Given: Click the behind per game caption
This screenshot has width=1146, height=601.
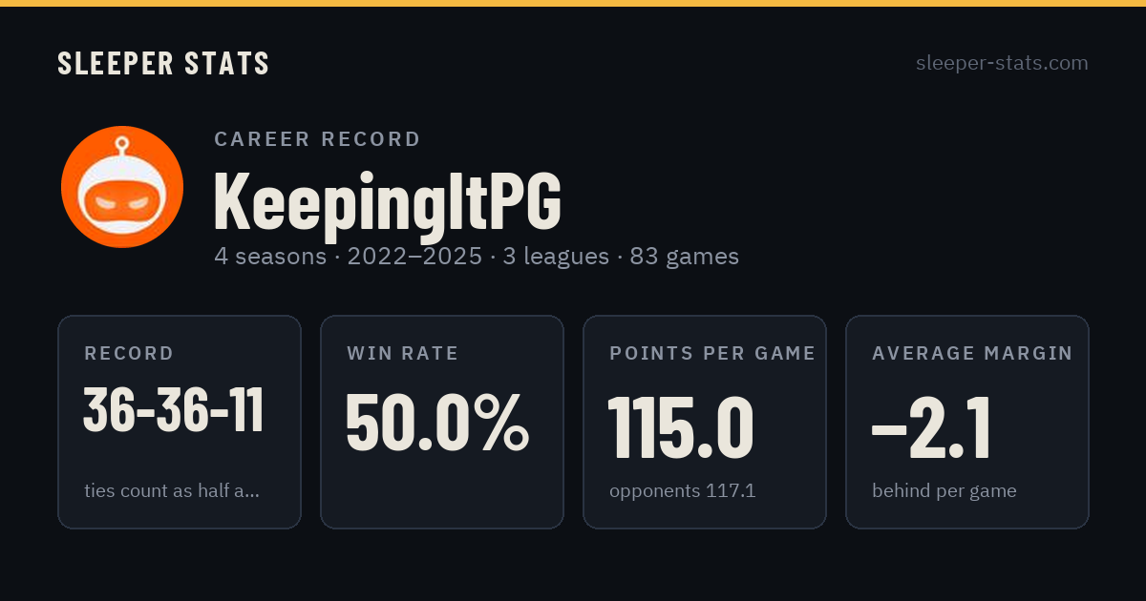Looking at the screenshot, I should pyautogui.click(x=944, y=491).
